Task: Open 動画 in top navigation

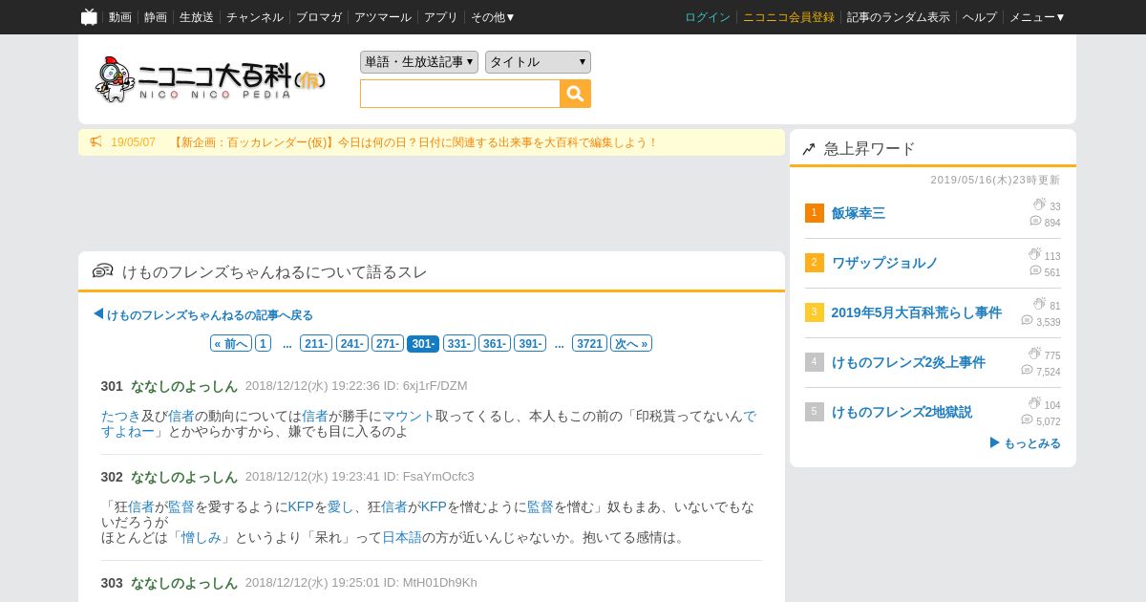Action: point(120,17)
